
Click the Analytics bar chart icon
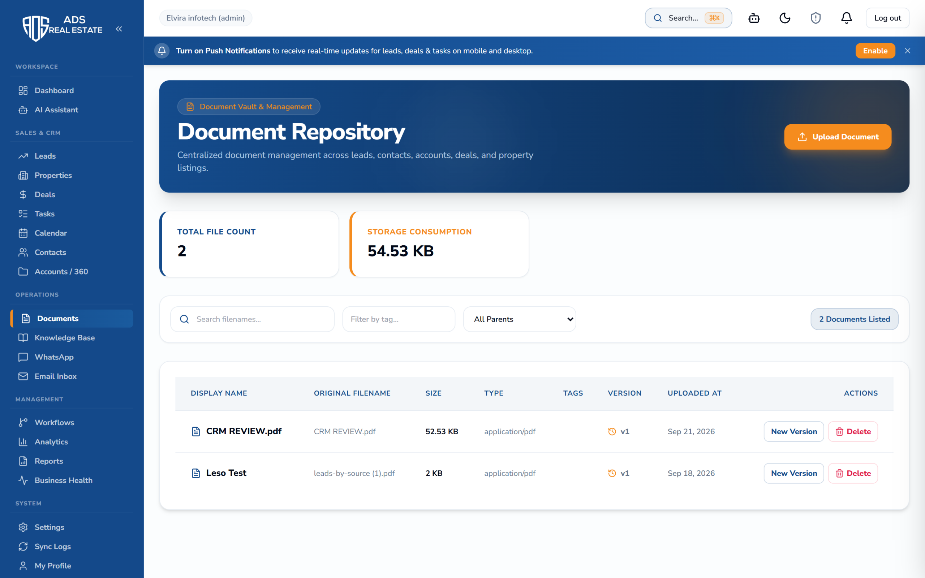click(23, 442)
